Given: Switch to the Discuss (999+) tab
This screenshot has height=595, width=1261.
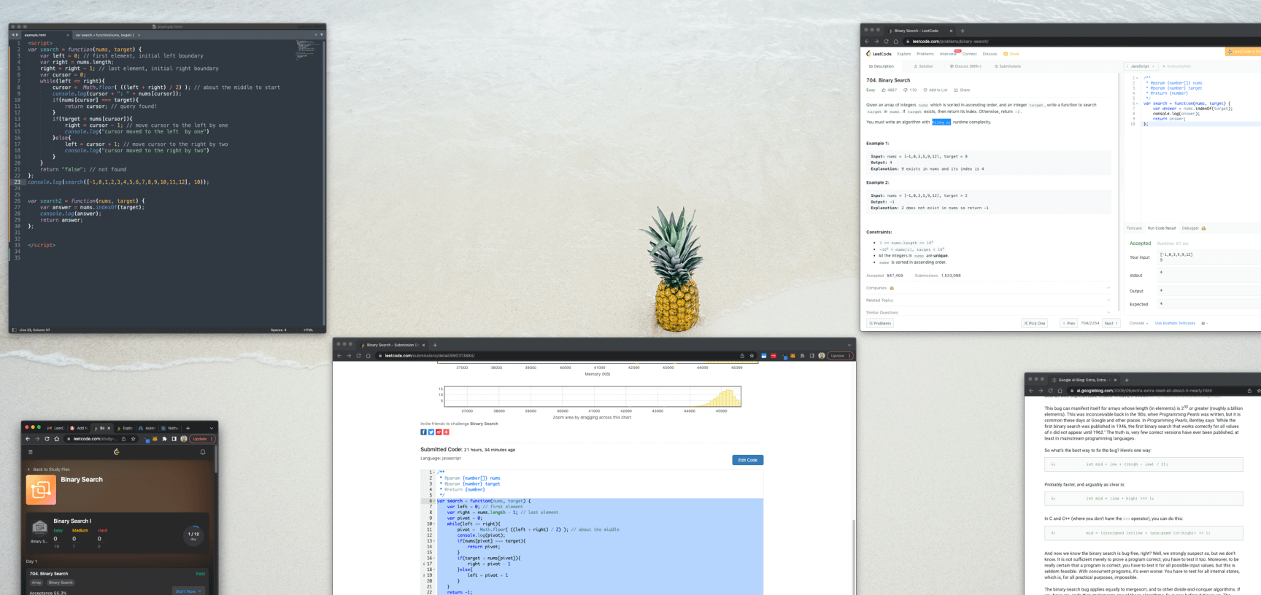Looking at the screenshot, I should [965, 66].
